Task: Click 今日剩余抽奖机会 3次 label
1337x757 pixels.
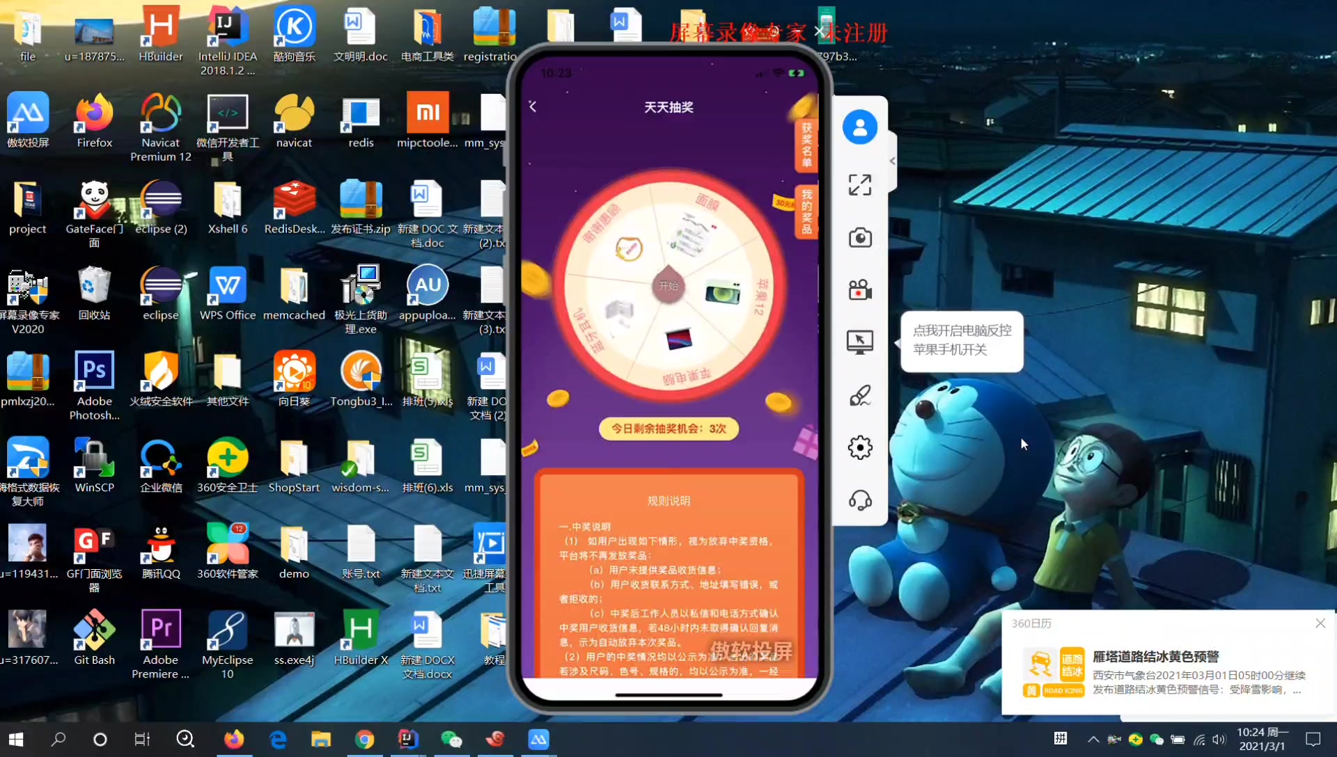Action: tap(668, 429)
